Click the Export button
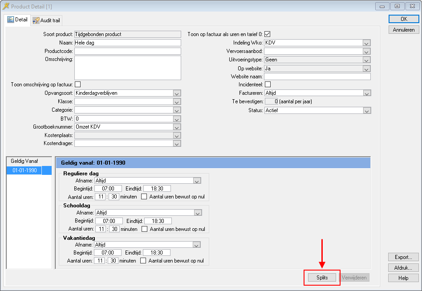 [403, 257]
